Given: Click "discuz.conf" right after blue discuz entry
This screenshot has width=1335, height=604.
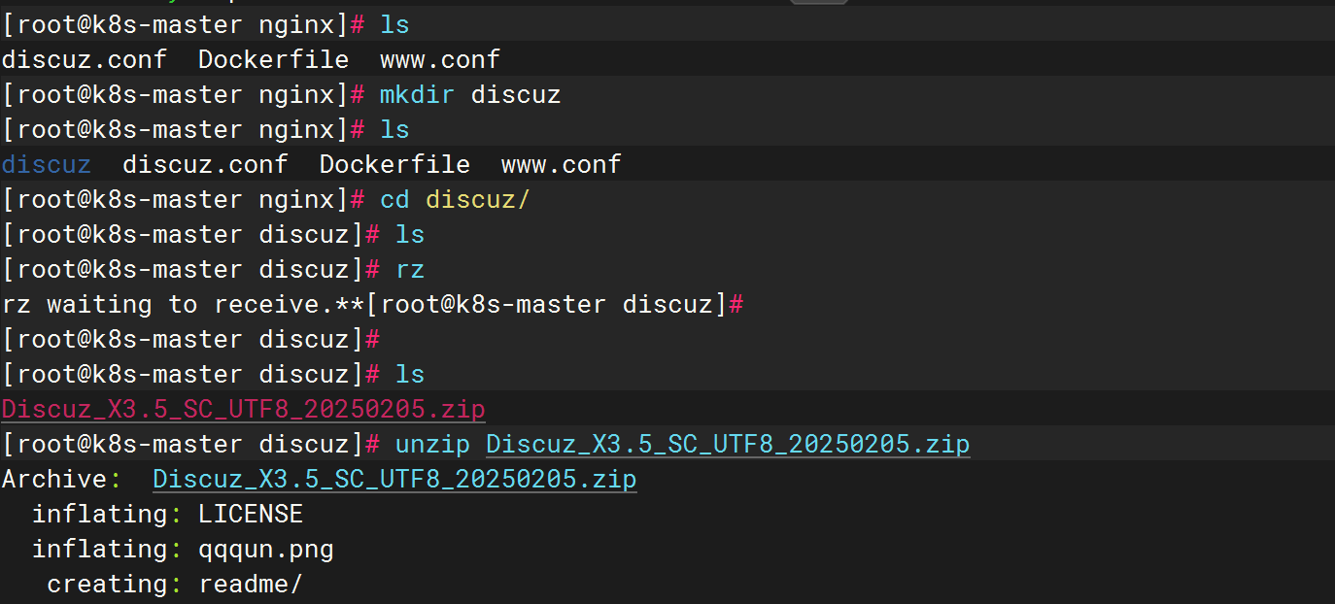Looking at the screenshot, I should tap(205, 164).
